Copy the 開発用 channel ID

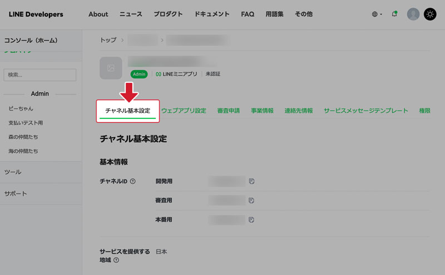251,181
